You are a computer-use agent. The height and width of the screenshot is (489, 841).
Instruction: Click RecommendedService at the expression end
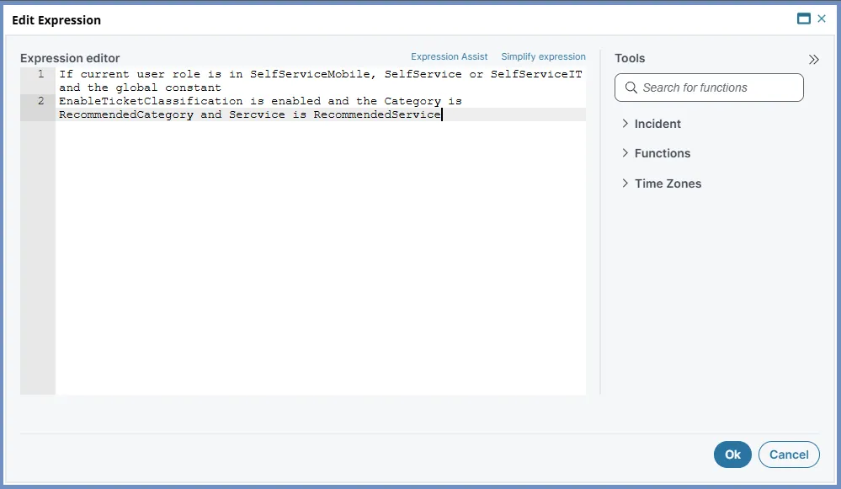(x=377, y=114)
